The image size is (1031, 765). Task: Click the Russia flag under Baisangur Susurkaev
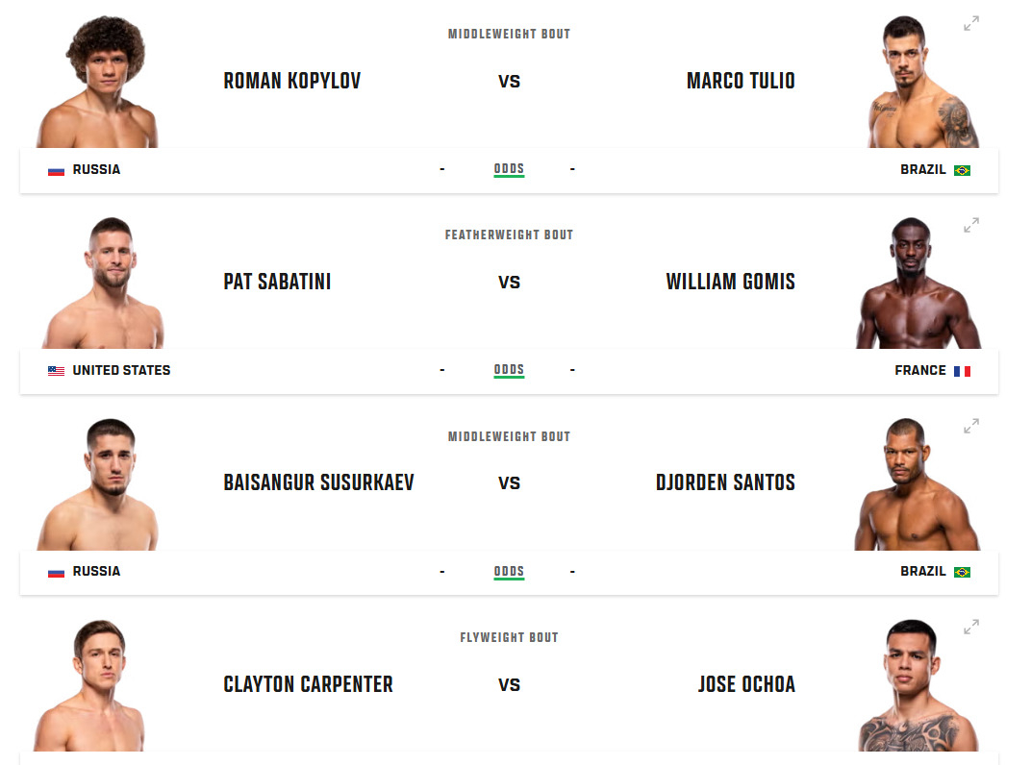57,572
